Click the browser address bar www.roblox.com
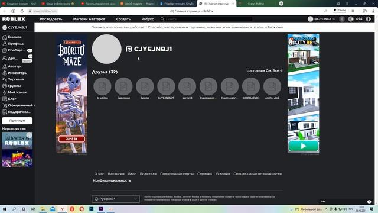Screen dimensions: 378x213 (45, 11)
